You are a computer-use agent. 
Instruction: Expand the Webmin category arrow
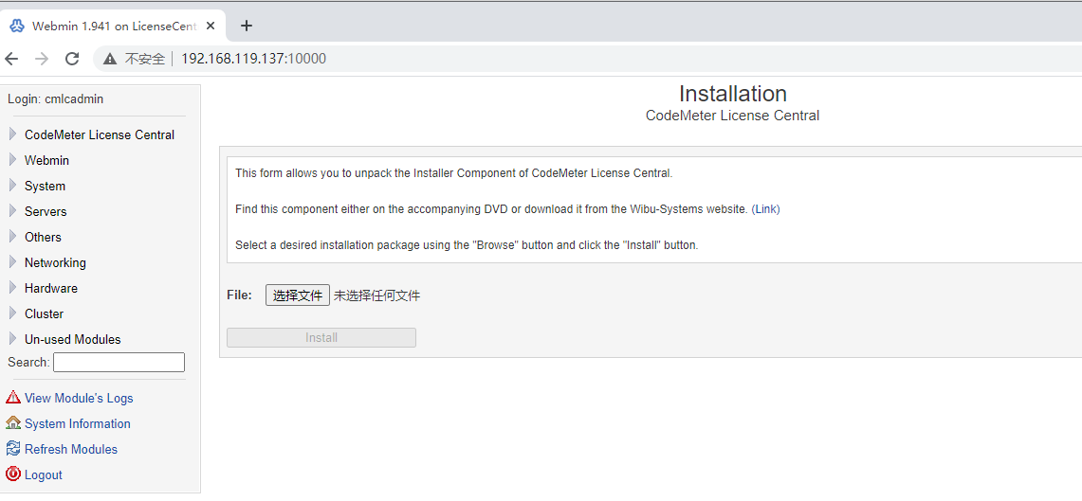click(x=12, y=159)
